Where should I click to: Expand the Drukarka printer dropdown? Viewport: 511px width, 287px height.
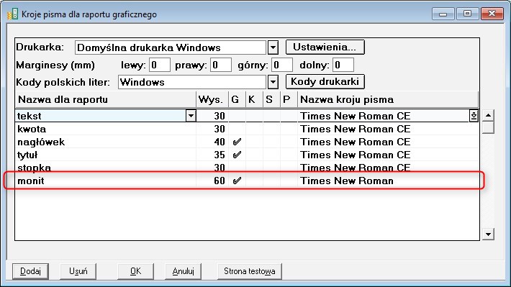click(x=273, y=47)
